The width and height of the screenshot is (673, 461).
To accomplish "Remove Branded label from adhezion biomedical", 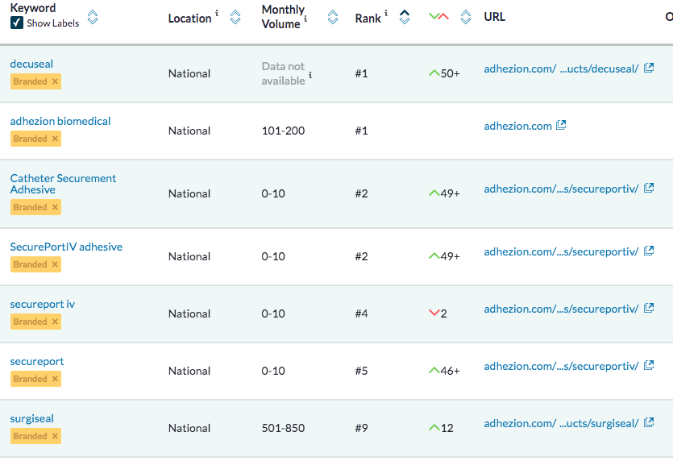I will pyautogui.click(x=55, y=139).
